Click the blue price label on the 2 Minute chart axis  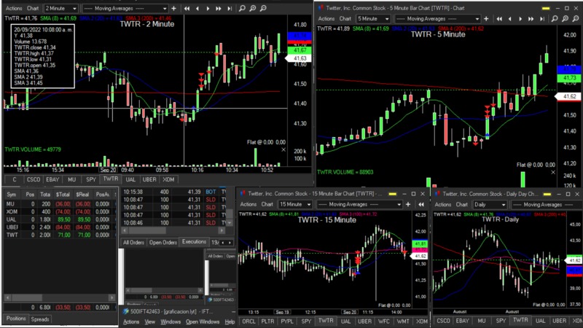tap(300, 34)
